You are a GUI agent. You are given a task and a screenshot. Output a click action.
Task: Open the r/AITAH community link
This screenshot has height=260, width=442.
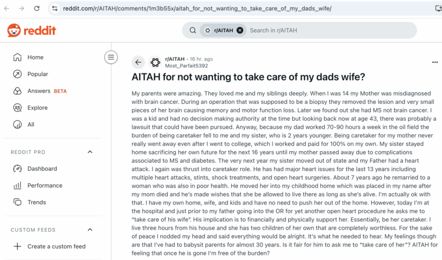175,59
